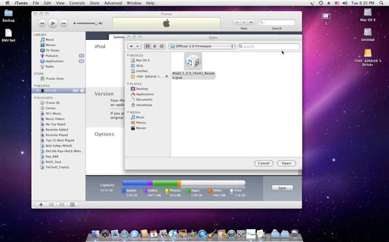The width and height of the screenshot is (389, 242).
Task: Open iTunes search field magnifier dropdown
Action: click(x=262, y=23)
